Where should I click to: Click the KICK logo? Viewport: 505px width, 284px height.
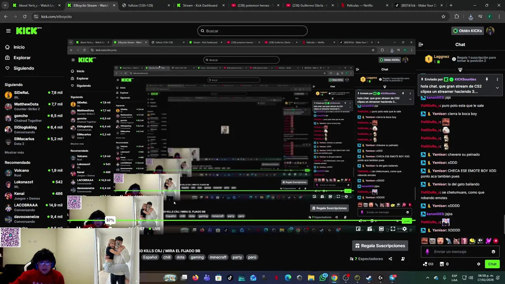coord(29,31)
